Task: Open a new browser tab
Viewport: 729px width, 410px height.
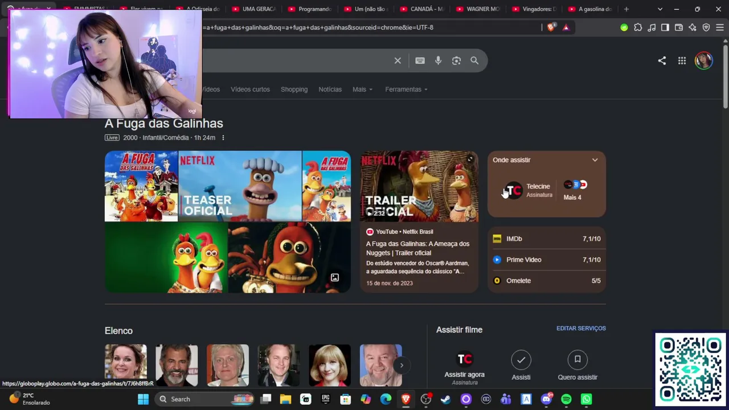Action: click(x=626, y=9)
